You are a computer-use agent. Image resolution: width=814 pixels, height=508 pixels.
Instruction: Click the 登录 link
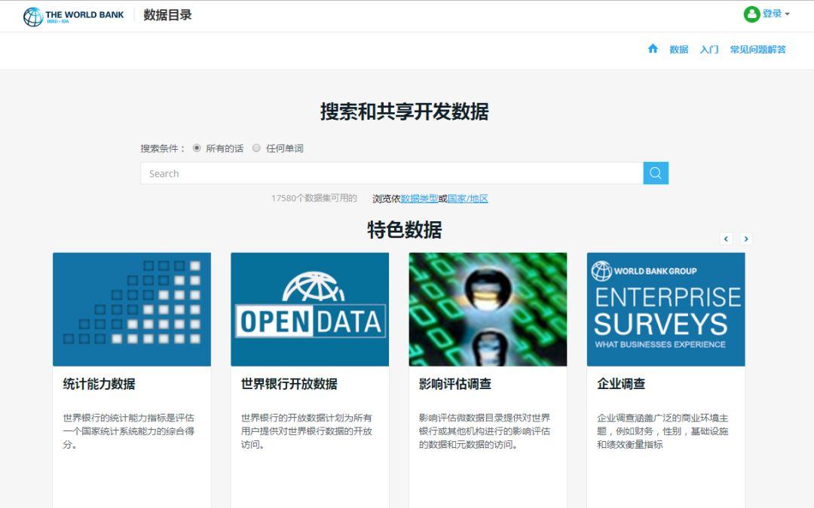pos(772,14)
